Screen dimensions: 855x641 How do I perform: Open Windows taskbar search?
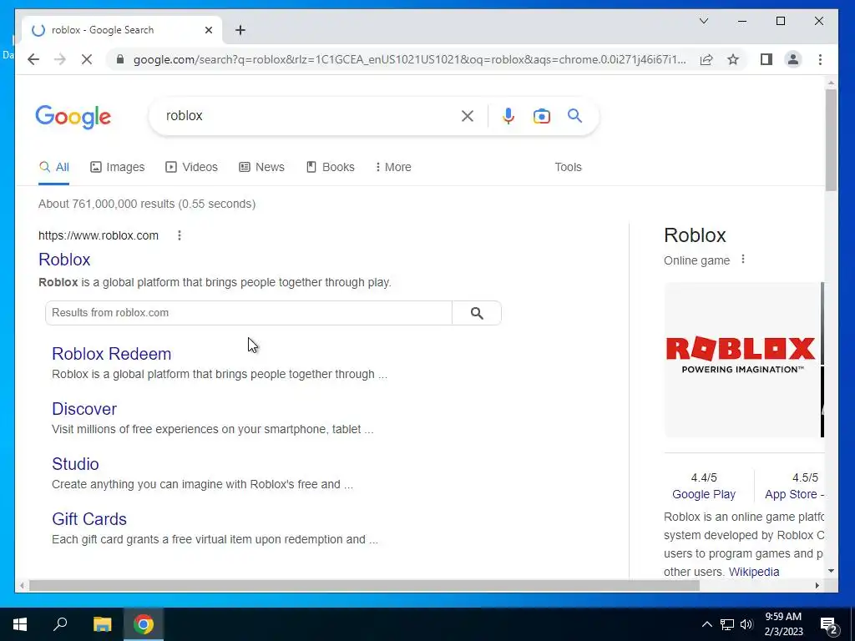pos(60,624)
